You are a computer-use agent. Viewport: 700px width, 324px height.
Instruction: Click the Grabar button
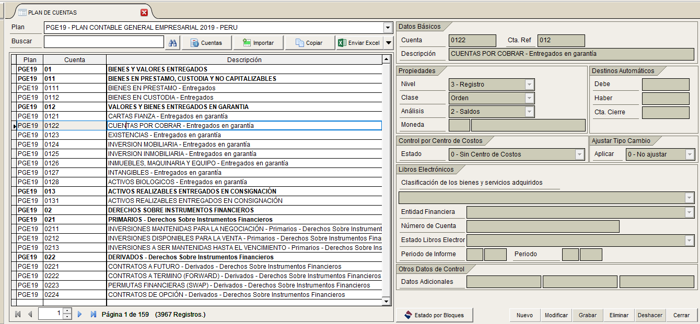click(x=587, y=315)
